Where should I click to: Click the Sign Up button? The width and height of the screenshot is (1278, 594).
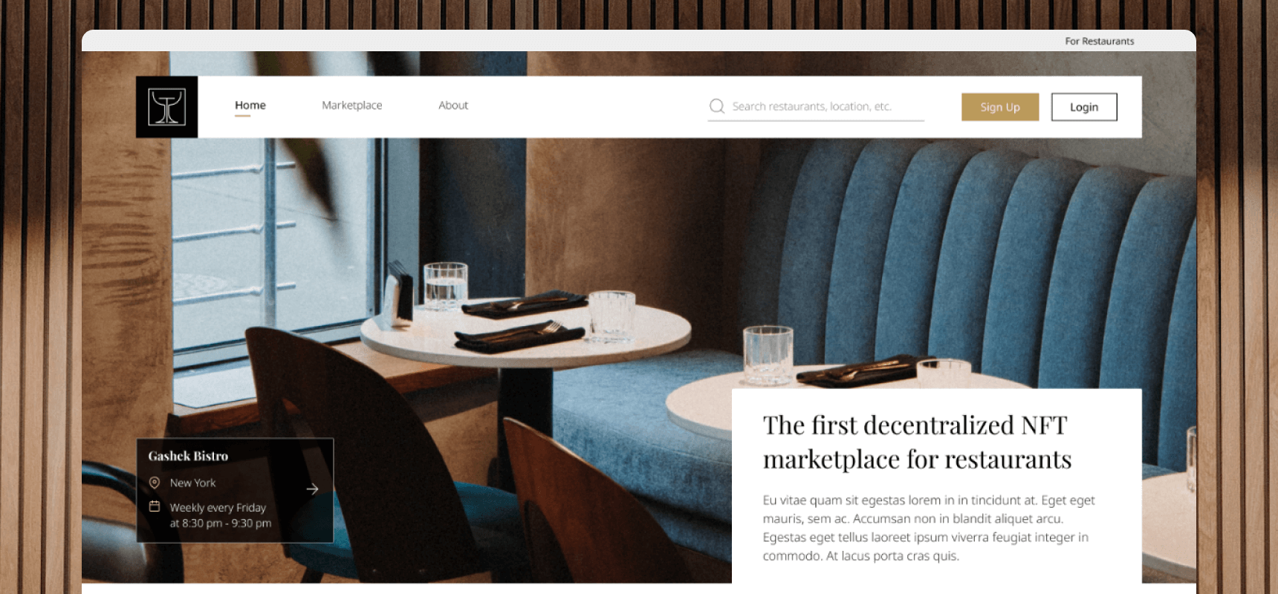click(x=1000, y=107)
